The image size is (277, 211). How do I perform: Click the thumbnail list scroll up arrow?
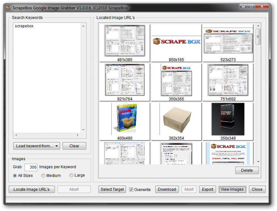pyautogui.click(x=258, y=26)
